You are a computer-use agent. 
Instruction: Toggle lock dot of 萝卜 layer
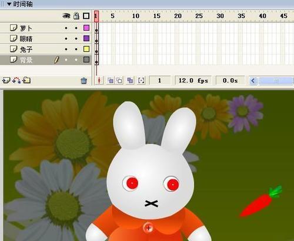point(76,28)
